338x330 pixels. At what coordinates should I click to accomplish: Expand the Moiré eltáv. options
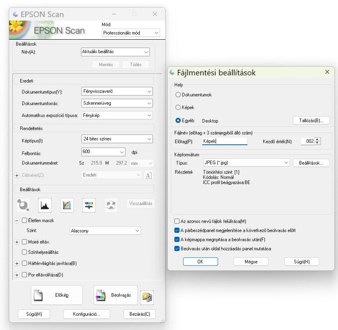tap(17, 242)
